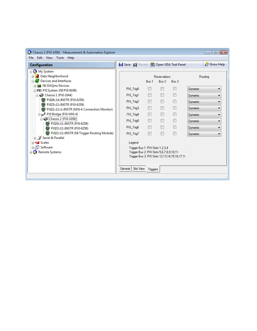Expand the NI-DAQmx Devices node
257x331 pixels.
(35, 86)
